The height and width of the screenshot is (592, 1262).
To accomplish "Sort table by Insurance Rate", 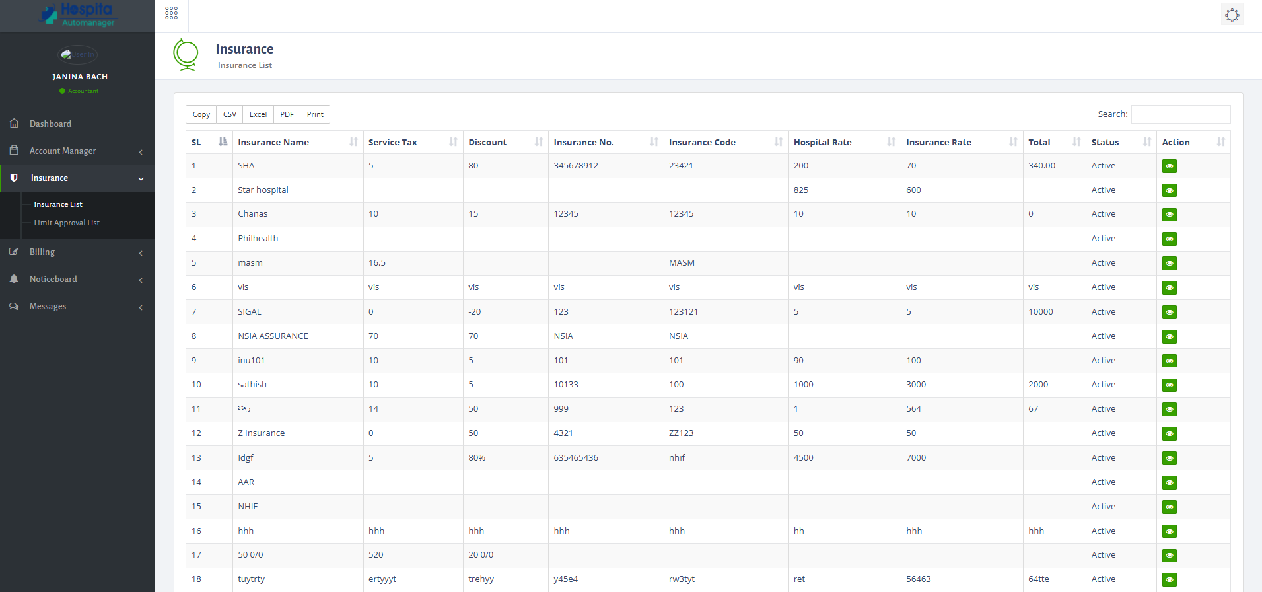I will (962, 142).
